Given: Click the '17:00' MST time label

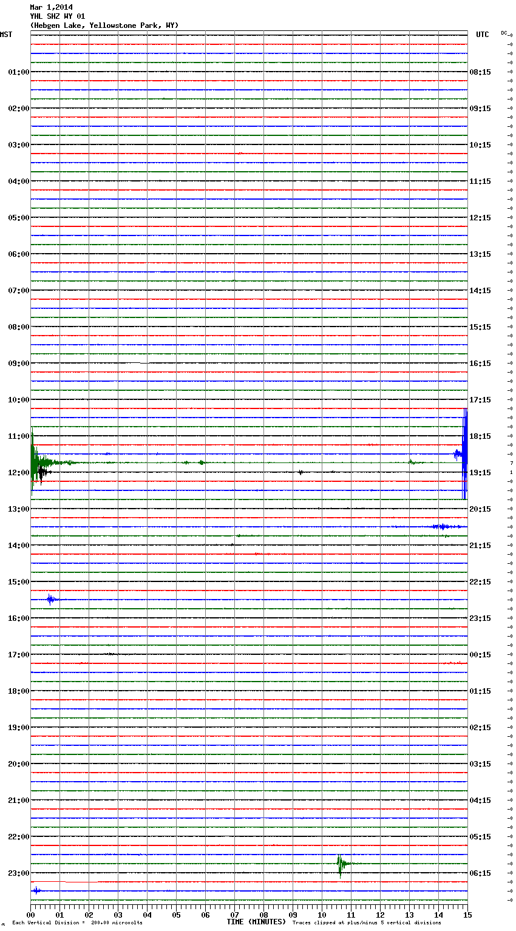Looking at the screenshot, I should tap(18, 655).
